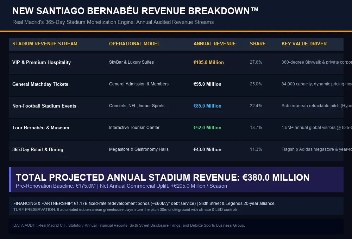Click the 'Megastore & Gastronomy Halls' cell
The image size is (352, 239).
(139, 149)
